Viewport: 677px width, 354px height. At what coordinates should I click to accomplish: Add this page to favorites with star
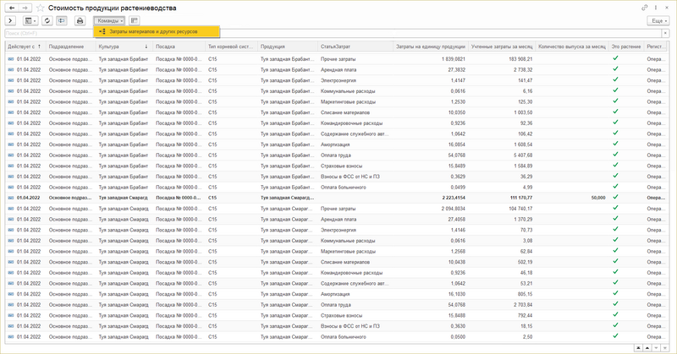click(x=39, y=8)
